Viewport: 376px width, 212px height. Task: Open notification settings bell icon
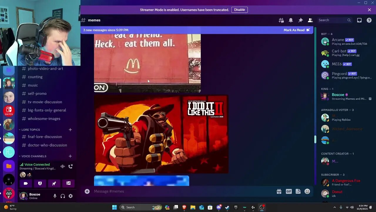pyautogui.click(x=291, y=20)
